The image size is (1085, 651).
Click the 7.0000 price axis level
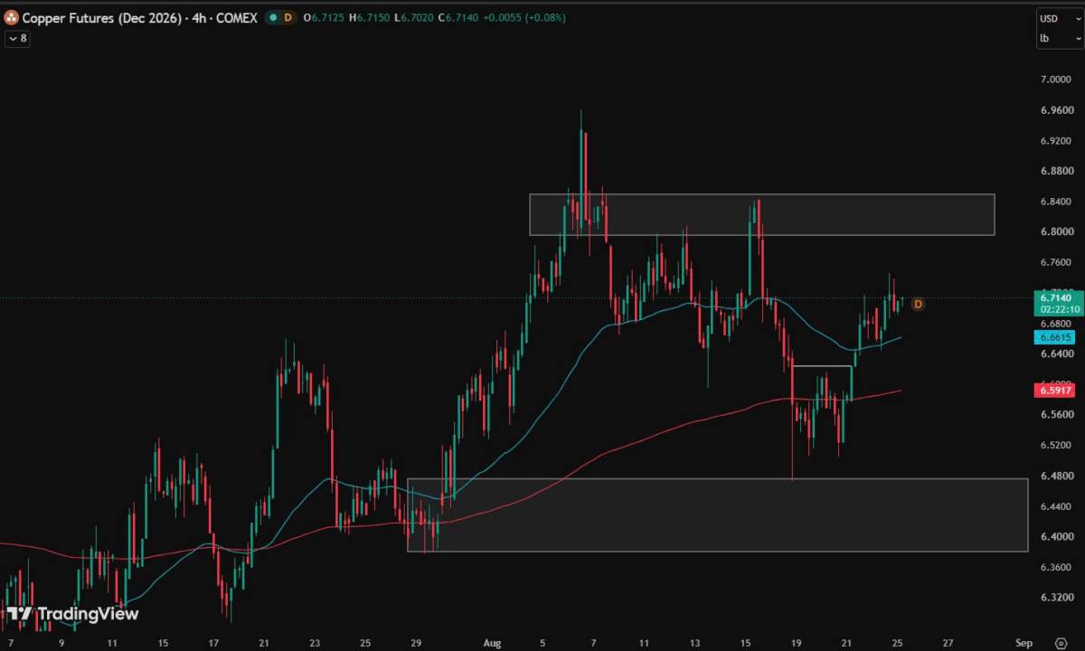1056,80
